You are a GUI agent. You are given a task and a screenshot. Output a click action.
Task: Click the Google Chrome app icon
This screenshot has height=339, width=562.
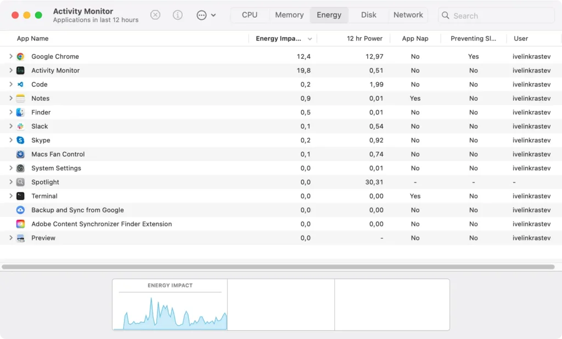[x=20, y=56]
